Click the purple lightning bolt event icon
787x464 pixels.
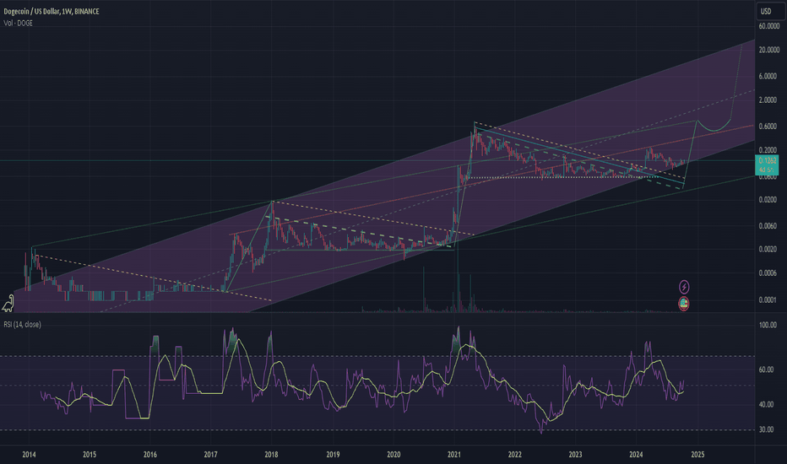(684, 287)
